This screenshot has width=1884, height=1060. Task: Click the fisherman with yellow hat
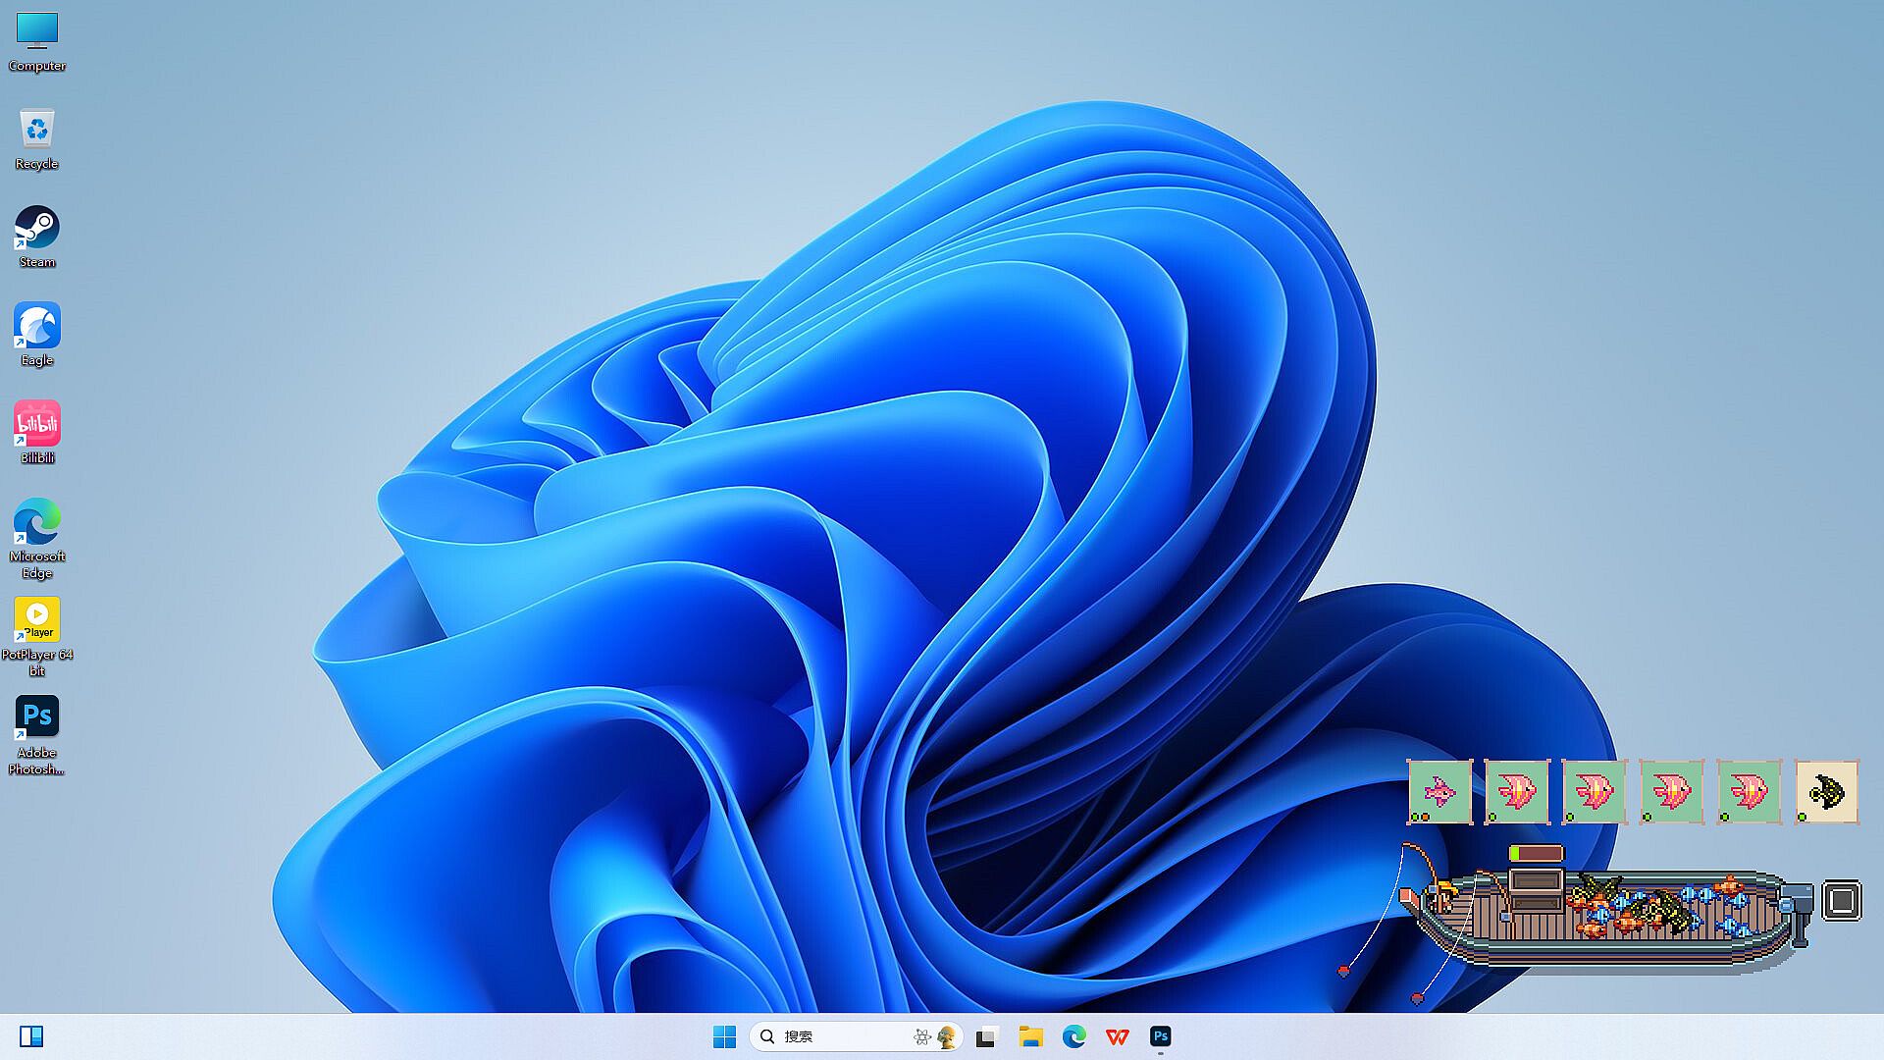tap(1443, 895)
